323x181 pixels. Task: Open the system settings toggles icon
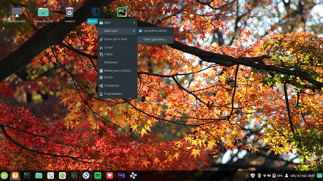click(x=51, y=176)
